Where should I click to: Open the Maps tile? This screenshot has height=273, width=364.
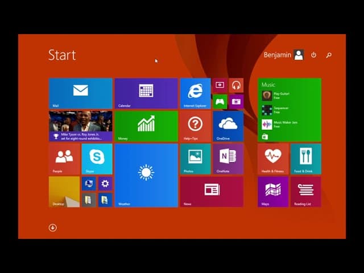click(x=273, y=192)
